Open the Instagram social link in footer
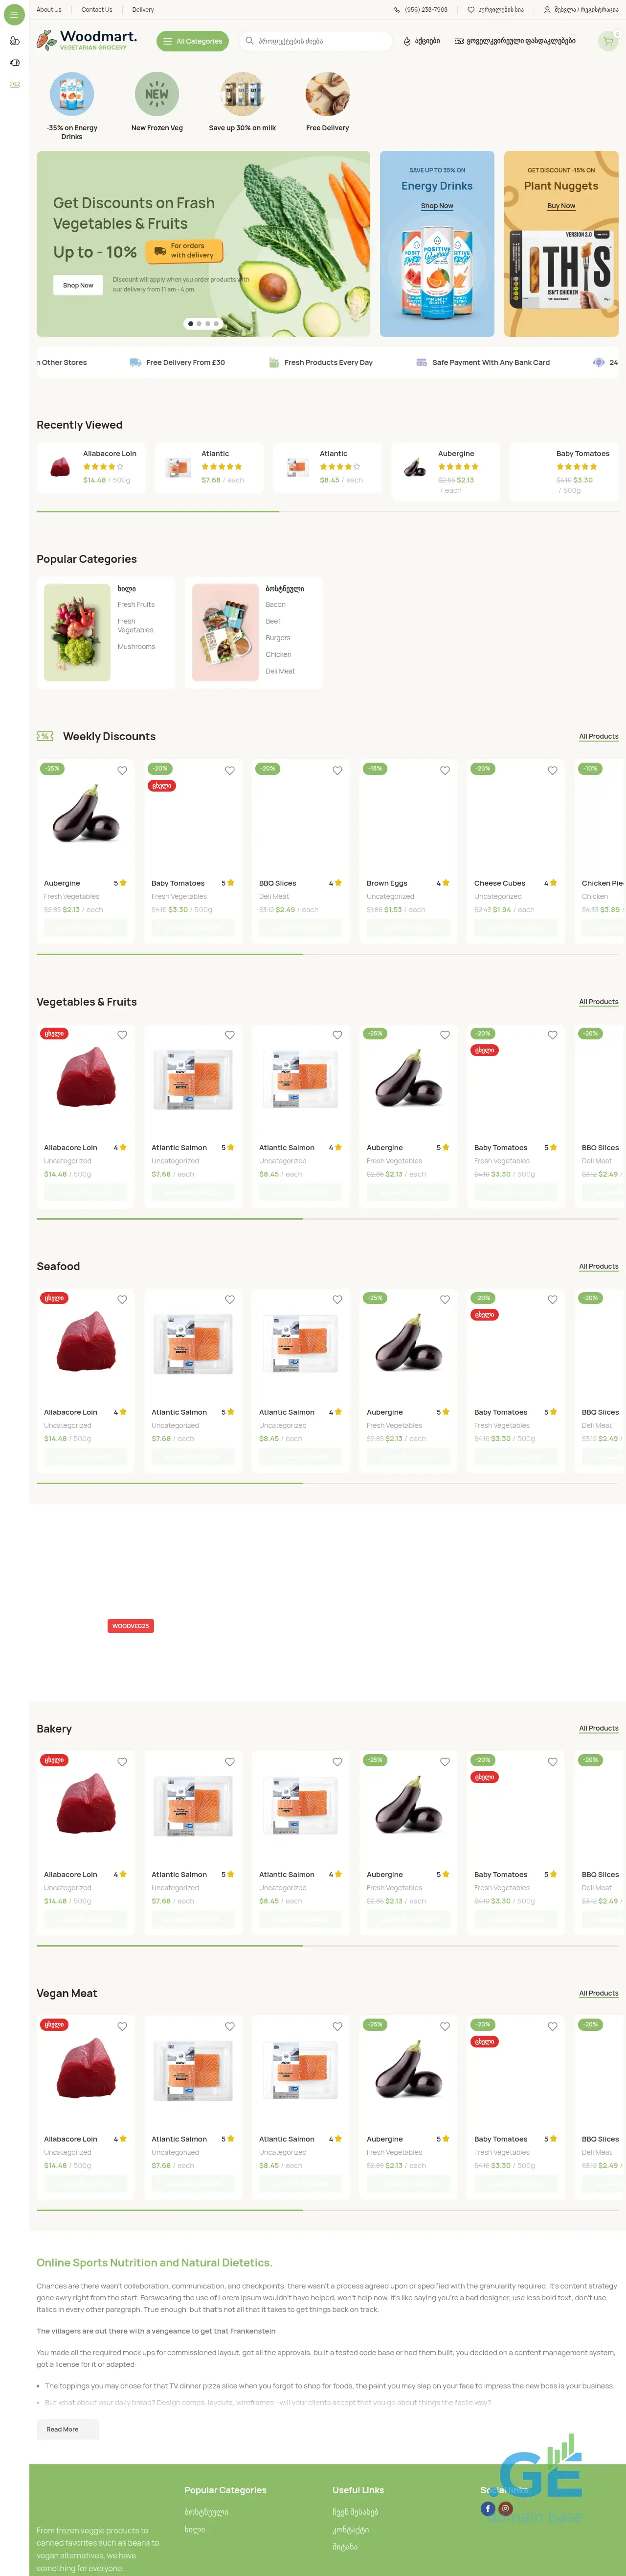Image resolution: width=626 pixels, height=2576 pixels. (505, 2508)
